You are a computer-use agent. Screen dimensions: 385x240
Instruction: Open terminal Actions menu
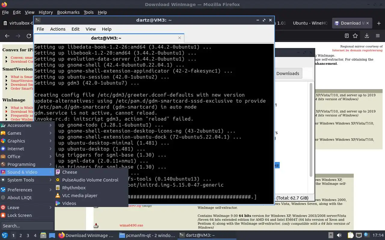point(58,29)
